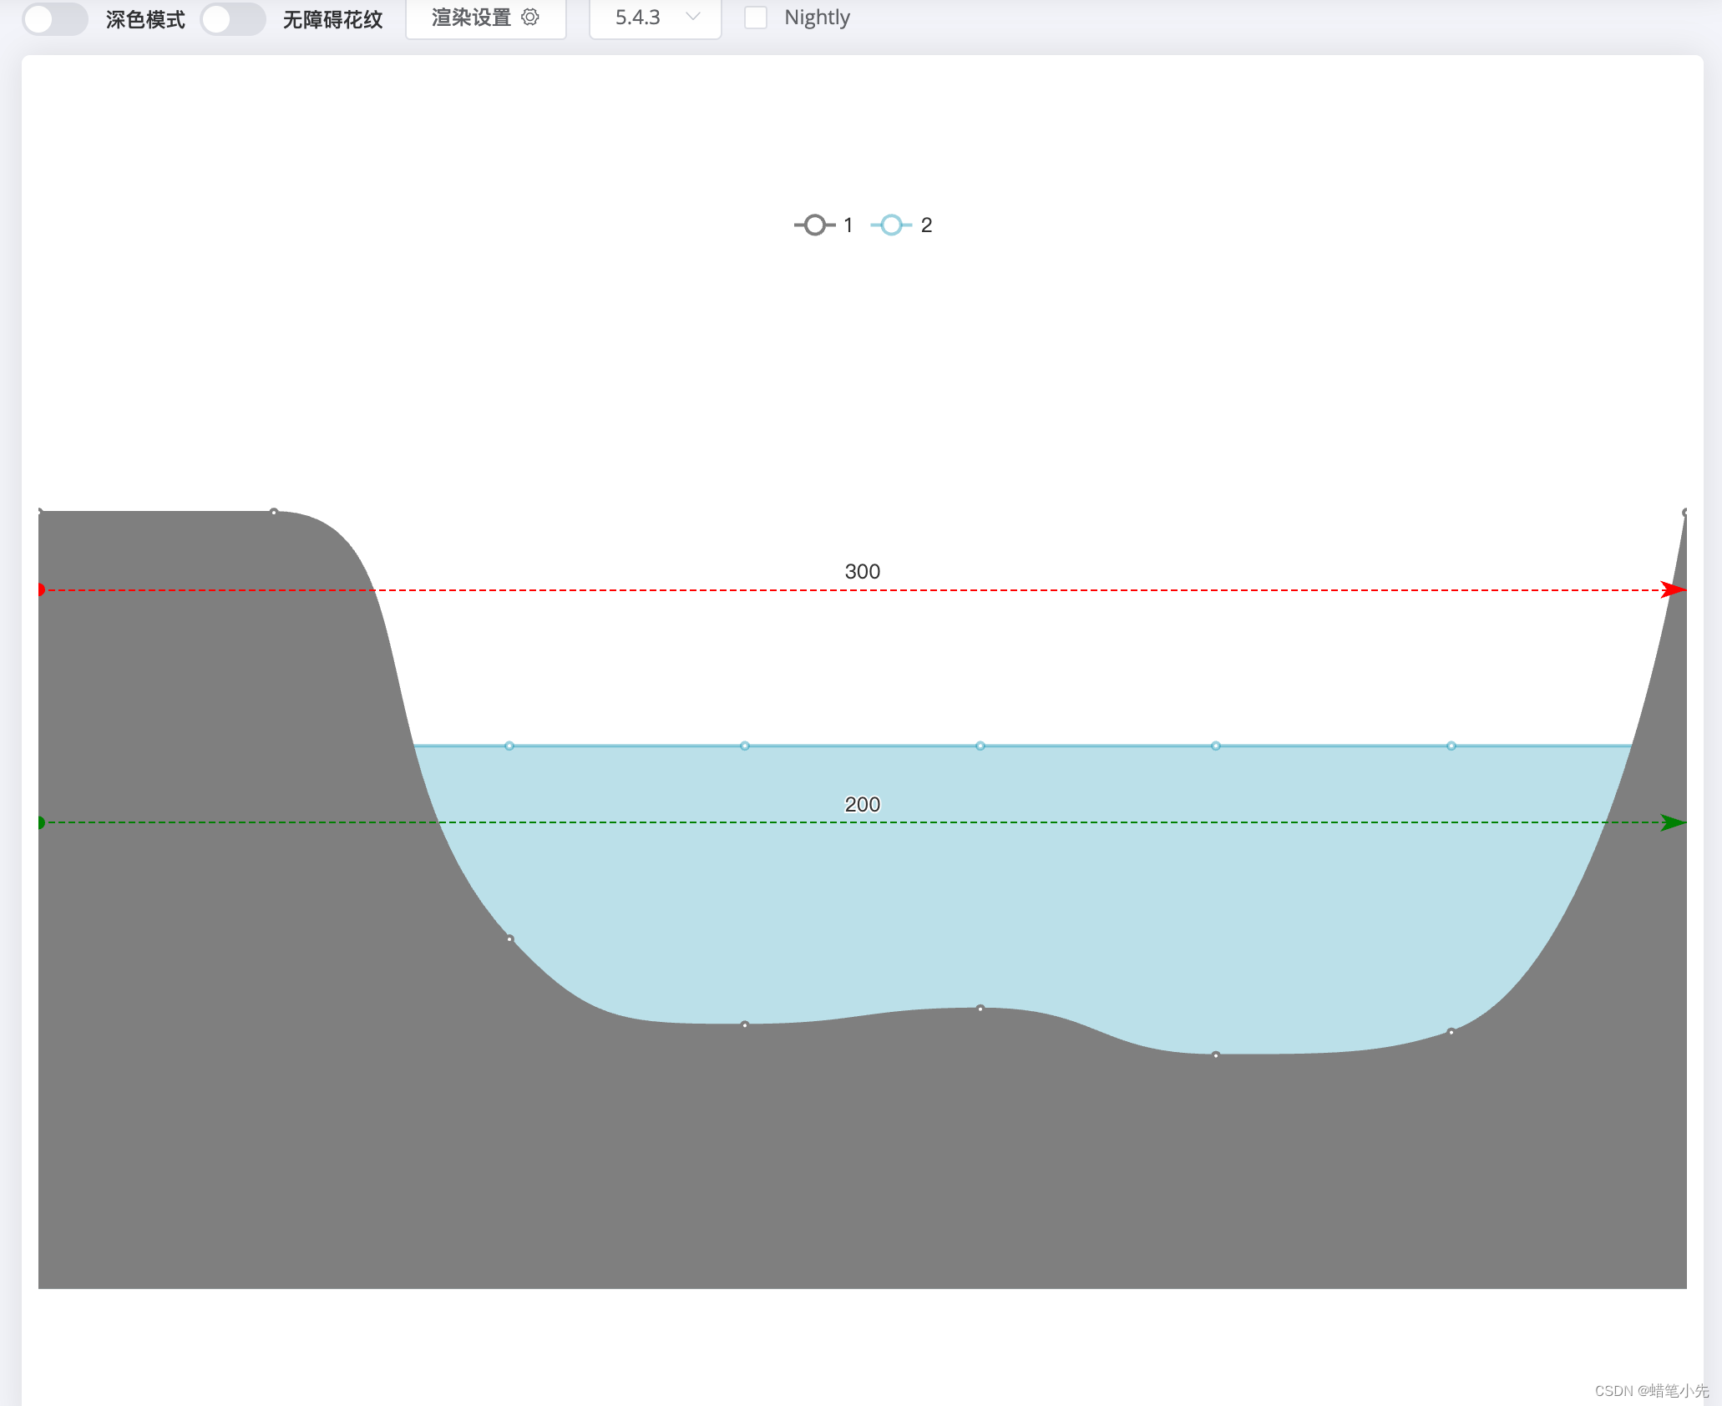Toggle legend marker for series 2

(x=891, y=225)
